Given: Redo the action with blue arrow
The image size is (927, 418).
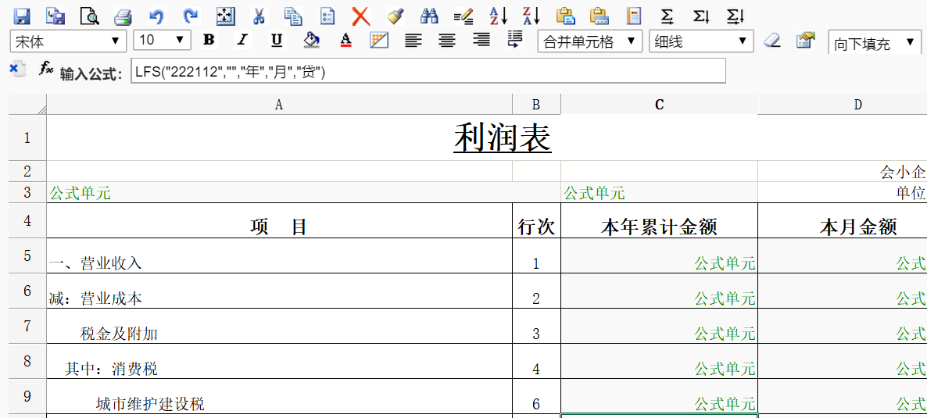Looking at the screenshot, I should (x=191, y=16).
